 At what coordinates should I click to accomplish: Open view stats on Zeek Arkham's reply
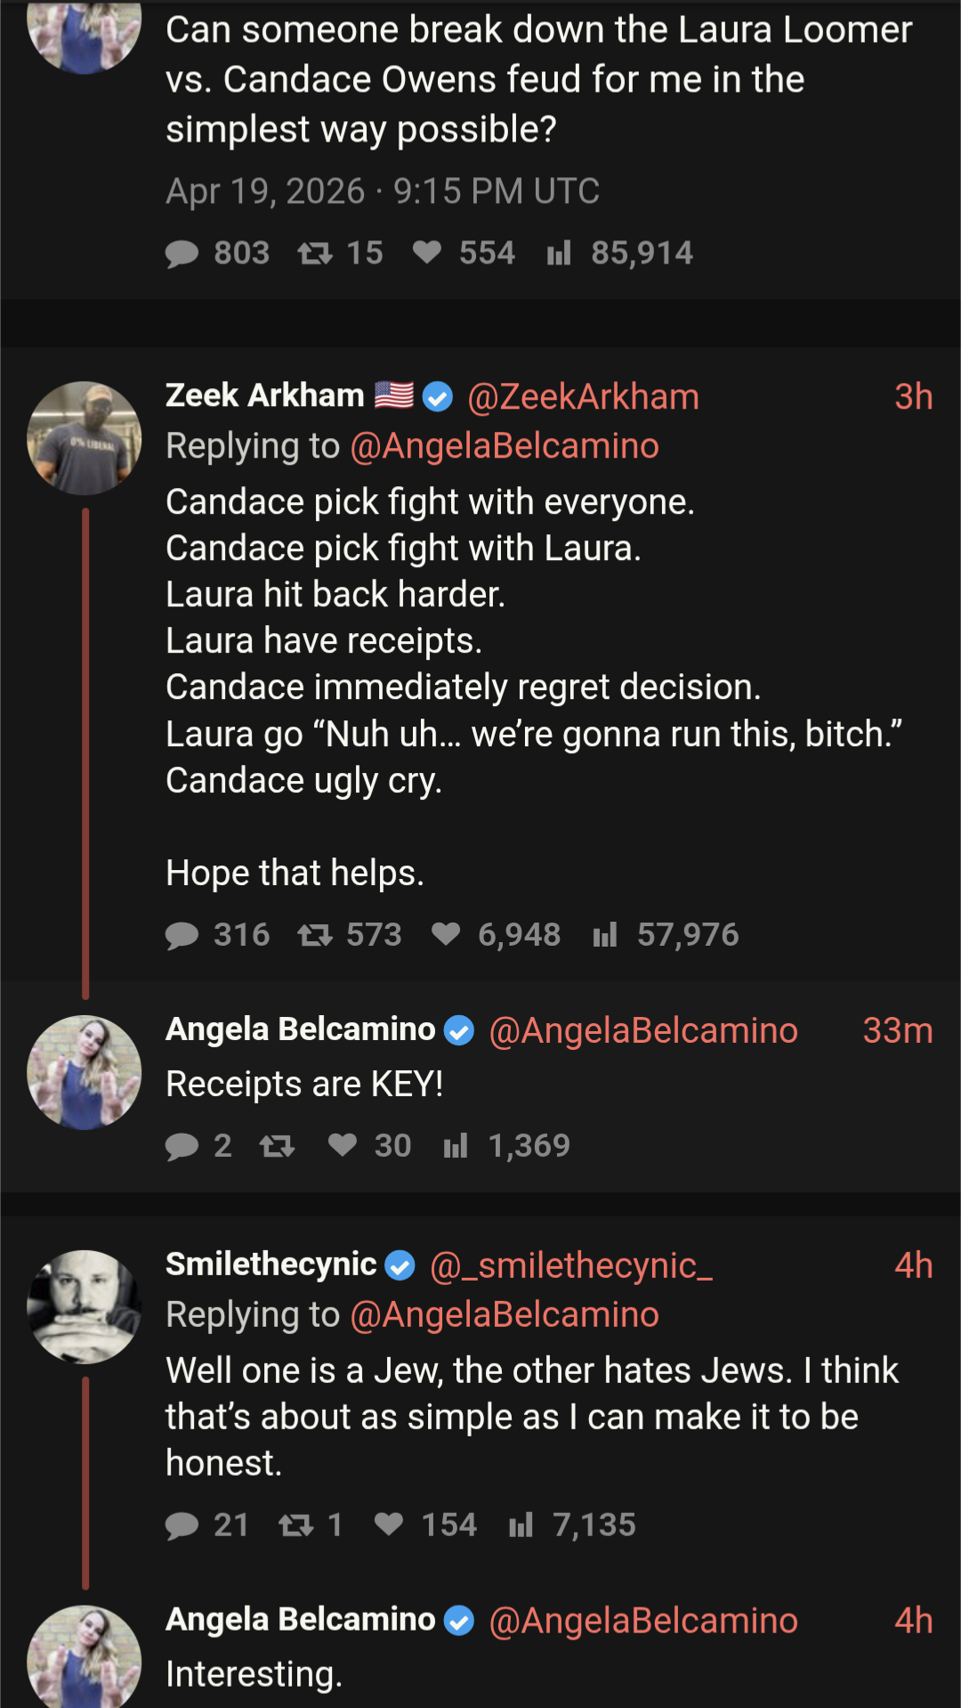click(x=605, y=935)
